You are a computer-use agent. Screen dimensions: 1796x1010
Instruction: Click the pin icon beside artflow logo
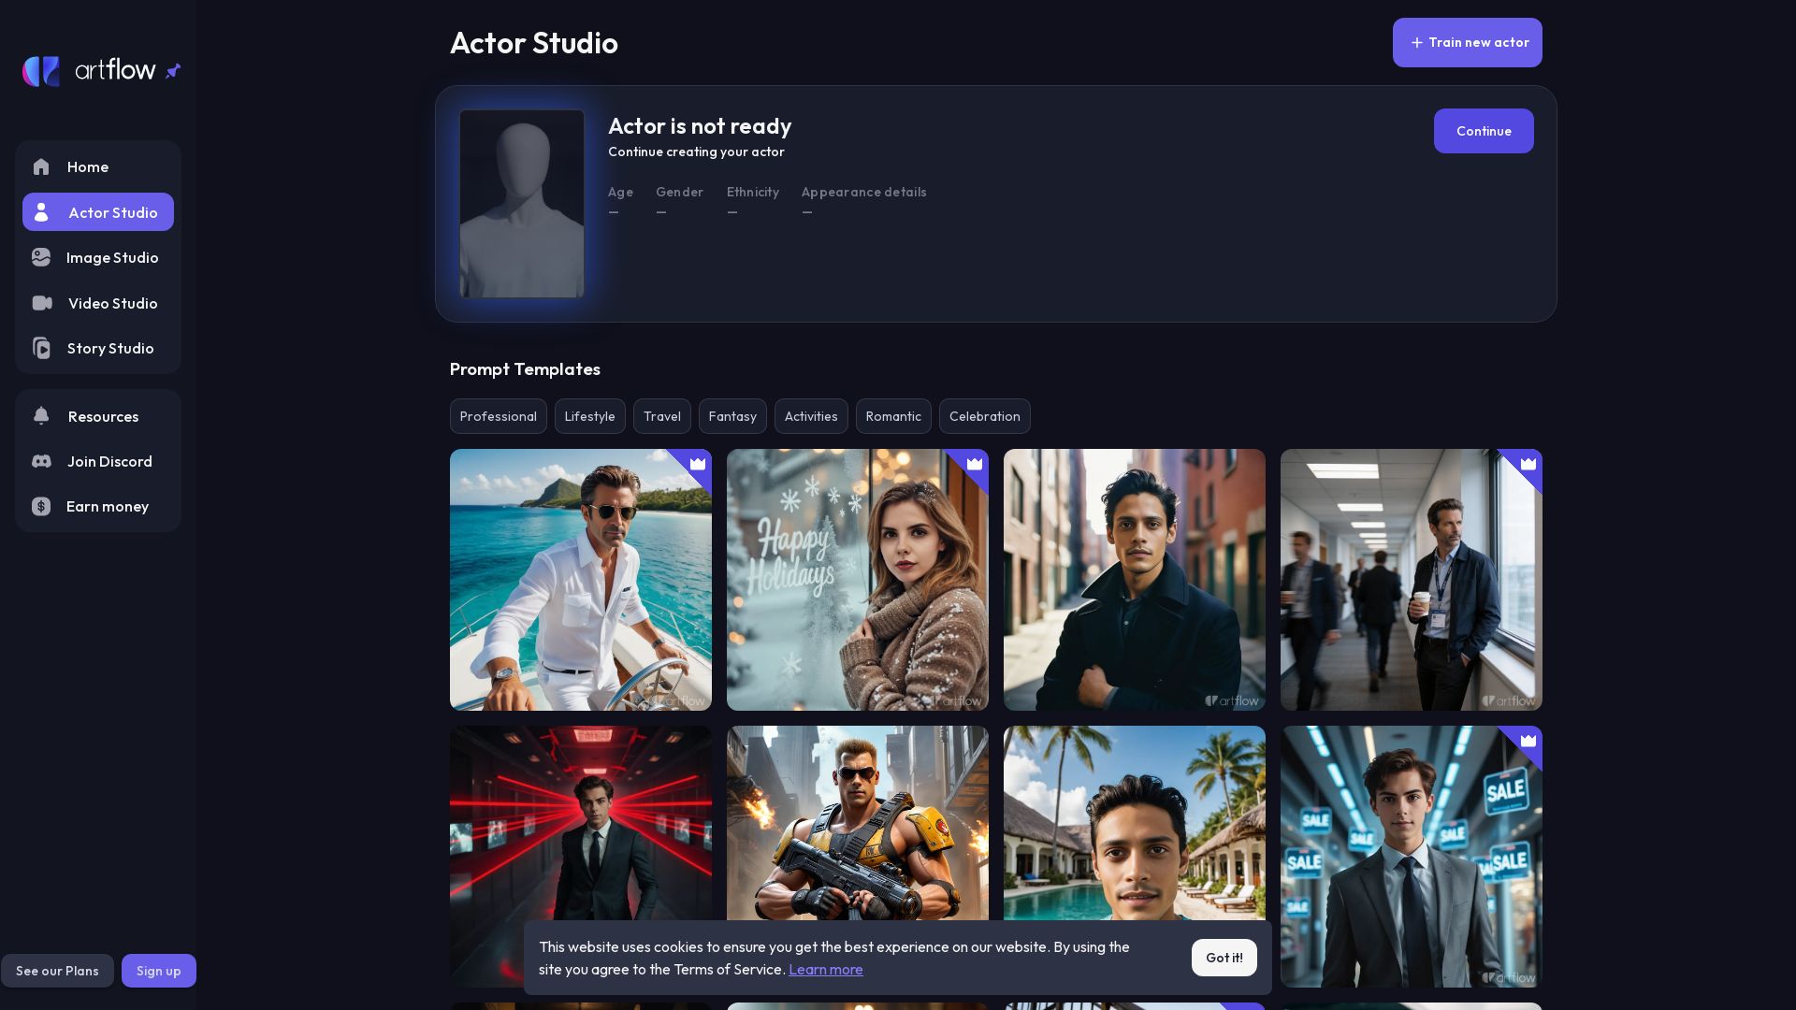pos(173,71)
